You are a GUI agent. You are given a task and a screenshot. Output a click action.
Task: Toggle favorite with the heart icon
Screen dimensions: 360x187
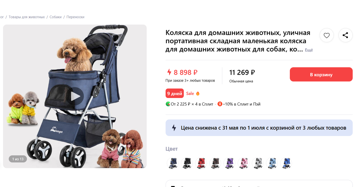click(326, 35)
